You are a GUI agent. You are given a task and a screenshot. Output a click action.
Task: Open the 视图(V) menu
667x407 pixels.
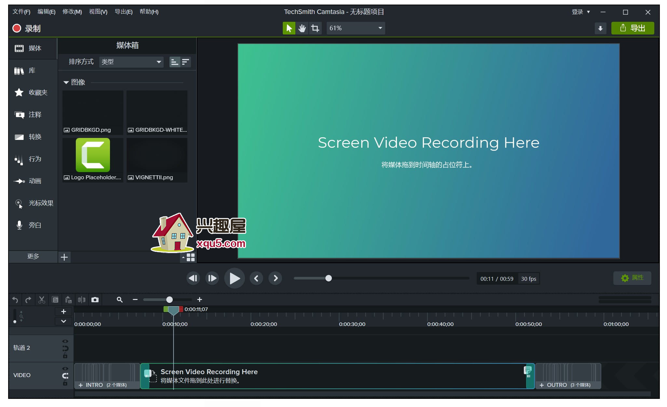click(98, 12)
